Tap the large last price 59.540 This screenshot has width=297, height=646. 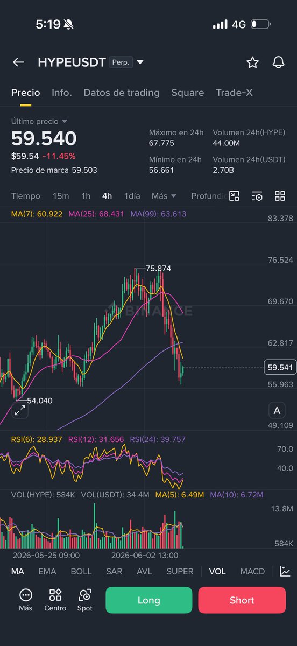pyautogui.click(x=44, y=139)
